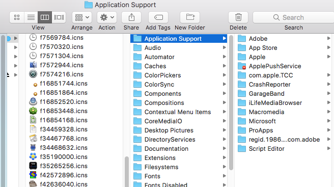This screenshot has width=334, height=187.
Task: Click into the Search field
Action: click(x=294, y=17)
